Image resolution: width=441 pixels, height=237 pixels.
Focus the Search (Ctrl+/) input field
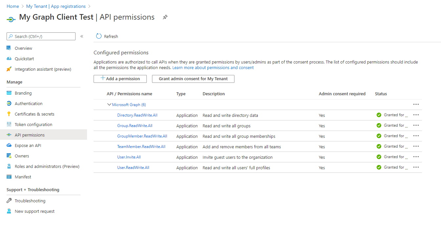coord(41,36)
